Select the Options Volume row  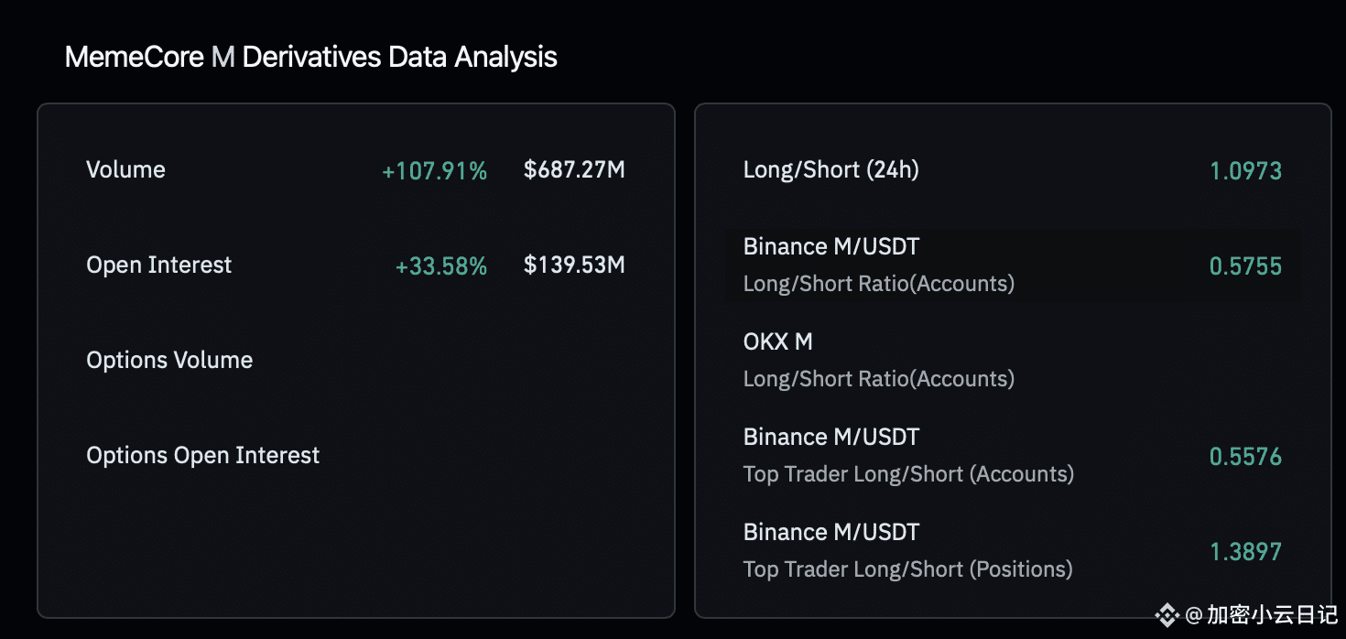169,360
